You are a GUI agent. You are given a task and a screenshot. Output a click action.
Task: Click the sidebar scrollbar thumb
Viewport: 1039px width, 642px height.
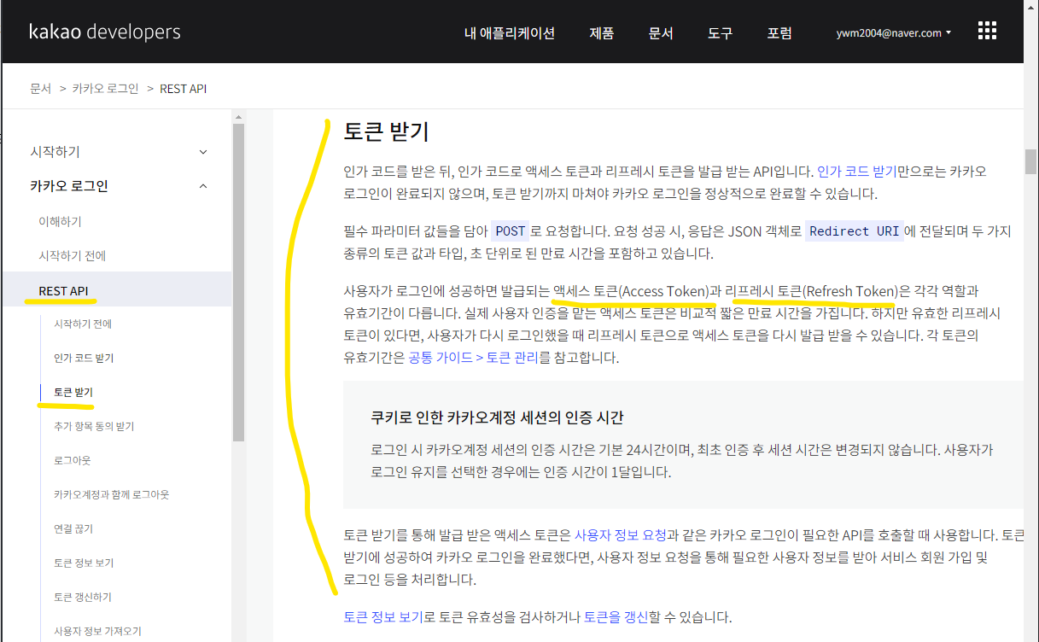coord(238,281)
